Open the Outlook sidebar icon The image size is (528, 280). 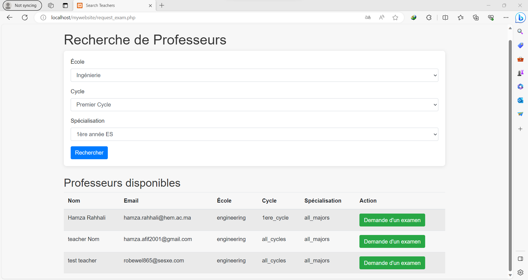click(520, 100)
